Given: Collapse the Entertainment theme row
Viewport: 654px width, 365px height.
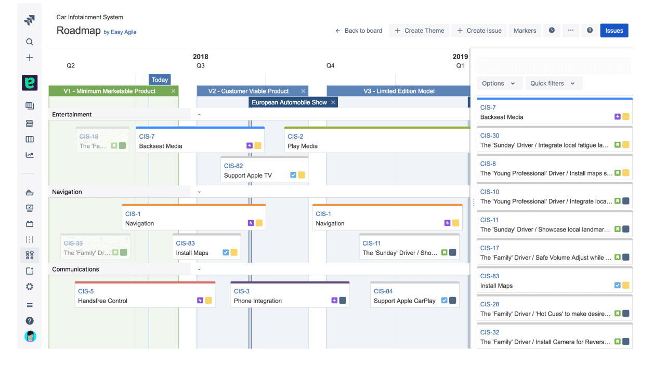Looking at the screenshot, I should 199,114.
